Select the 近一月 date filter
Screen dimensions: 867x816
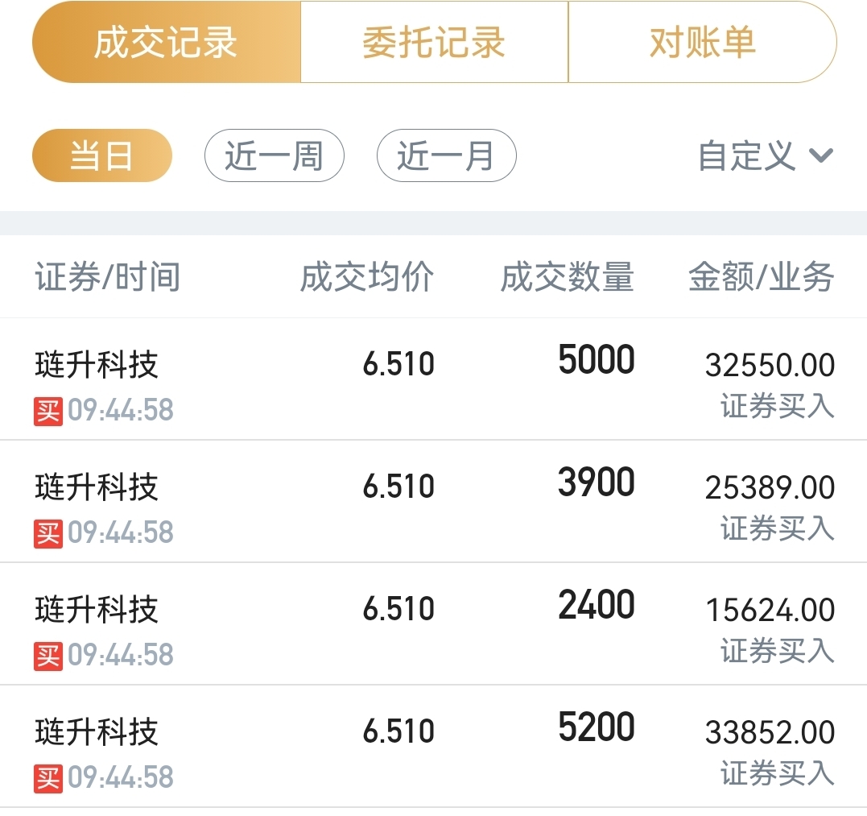pyautogui.click(x=446, y=155)
